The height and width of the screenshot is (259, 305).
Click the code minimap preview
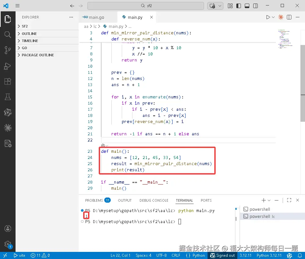click(x=285, y=39)
